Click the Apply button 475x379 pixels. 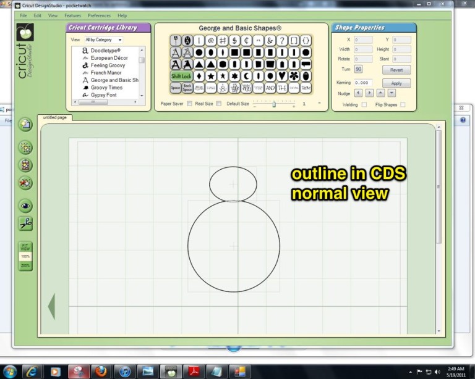point(396,83)
